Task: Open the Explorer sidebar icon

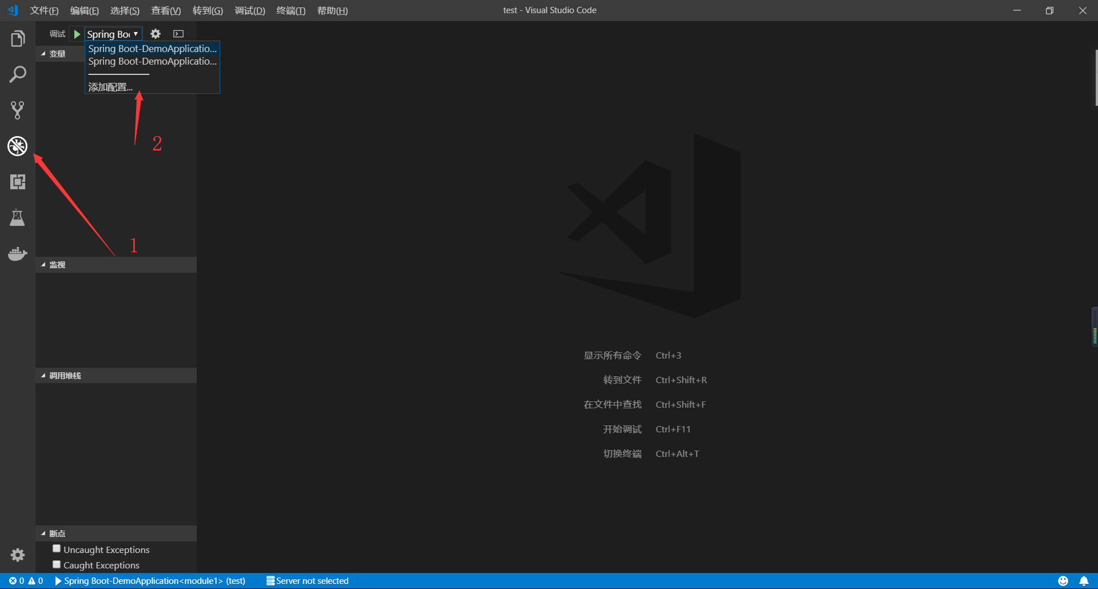Action: pyautogui.click(x=18, y=38)
